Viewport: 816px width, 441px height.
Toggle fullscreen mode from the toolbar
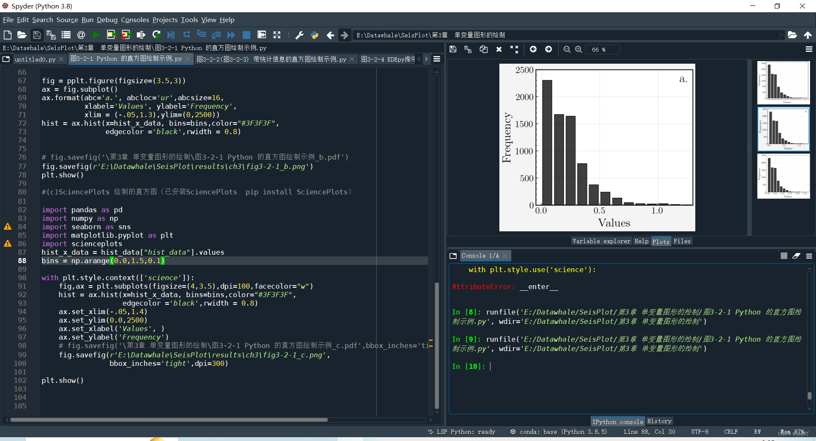(x=277, y=35)
